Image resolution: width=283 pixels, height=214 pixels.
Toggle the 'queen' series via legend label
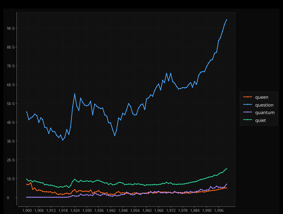click(x=262, y=97)
